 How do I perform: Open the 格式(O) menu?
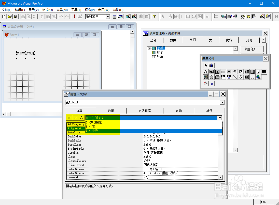[48, 10]
